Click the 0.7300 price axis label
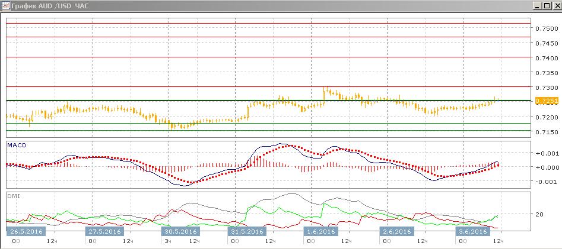562x249 pixels. pos(546,88)
